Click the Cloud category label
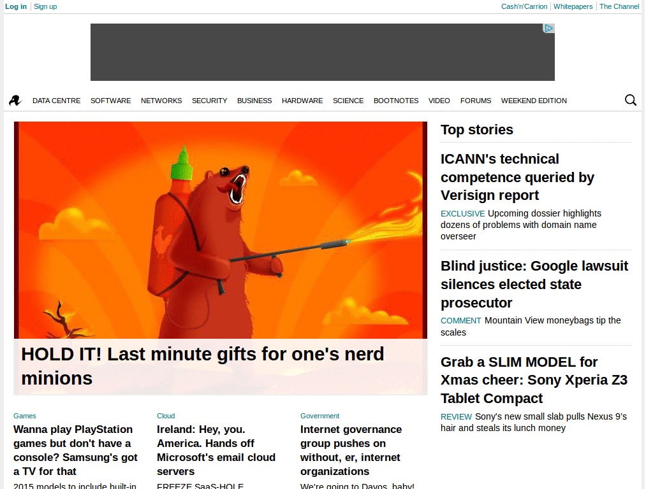The height and width of the screenshot is (489, 653). tap(166, 416)
